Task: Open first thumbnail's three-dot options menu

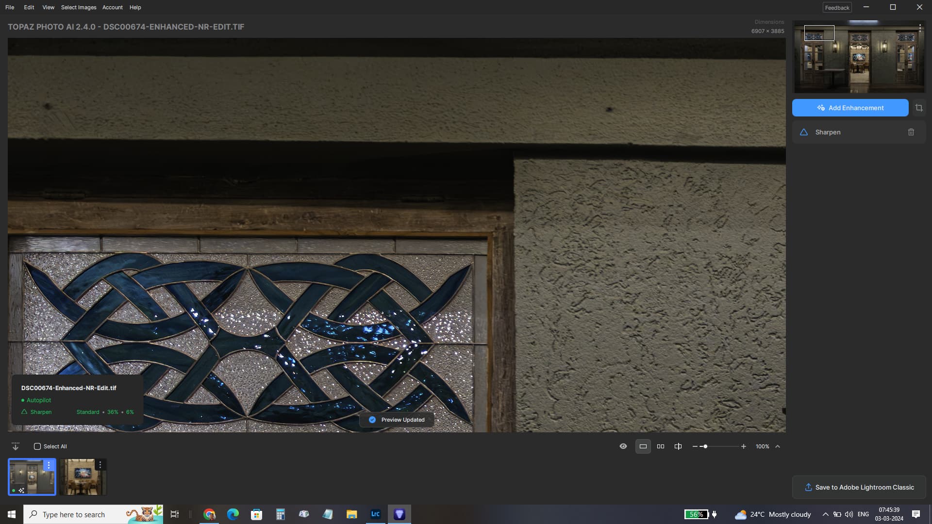Action: click(x=49, y=465)
